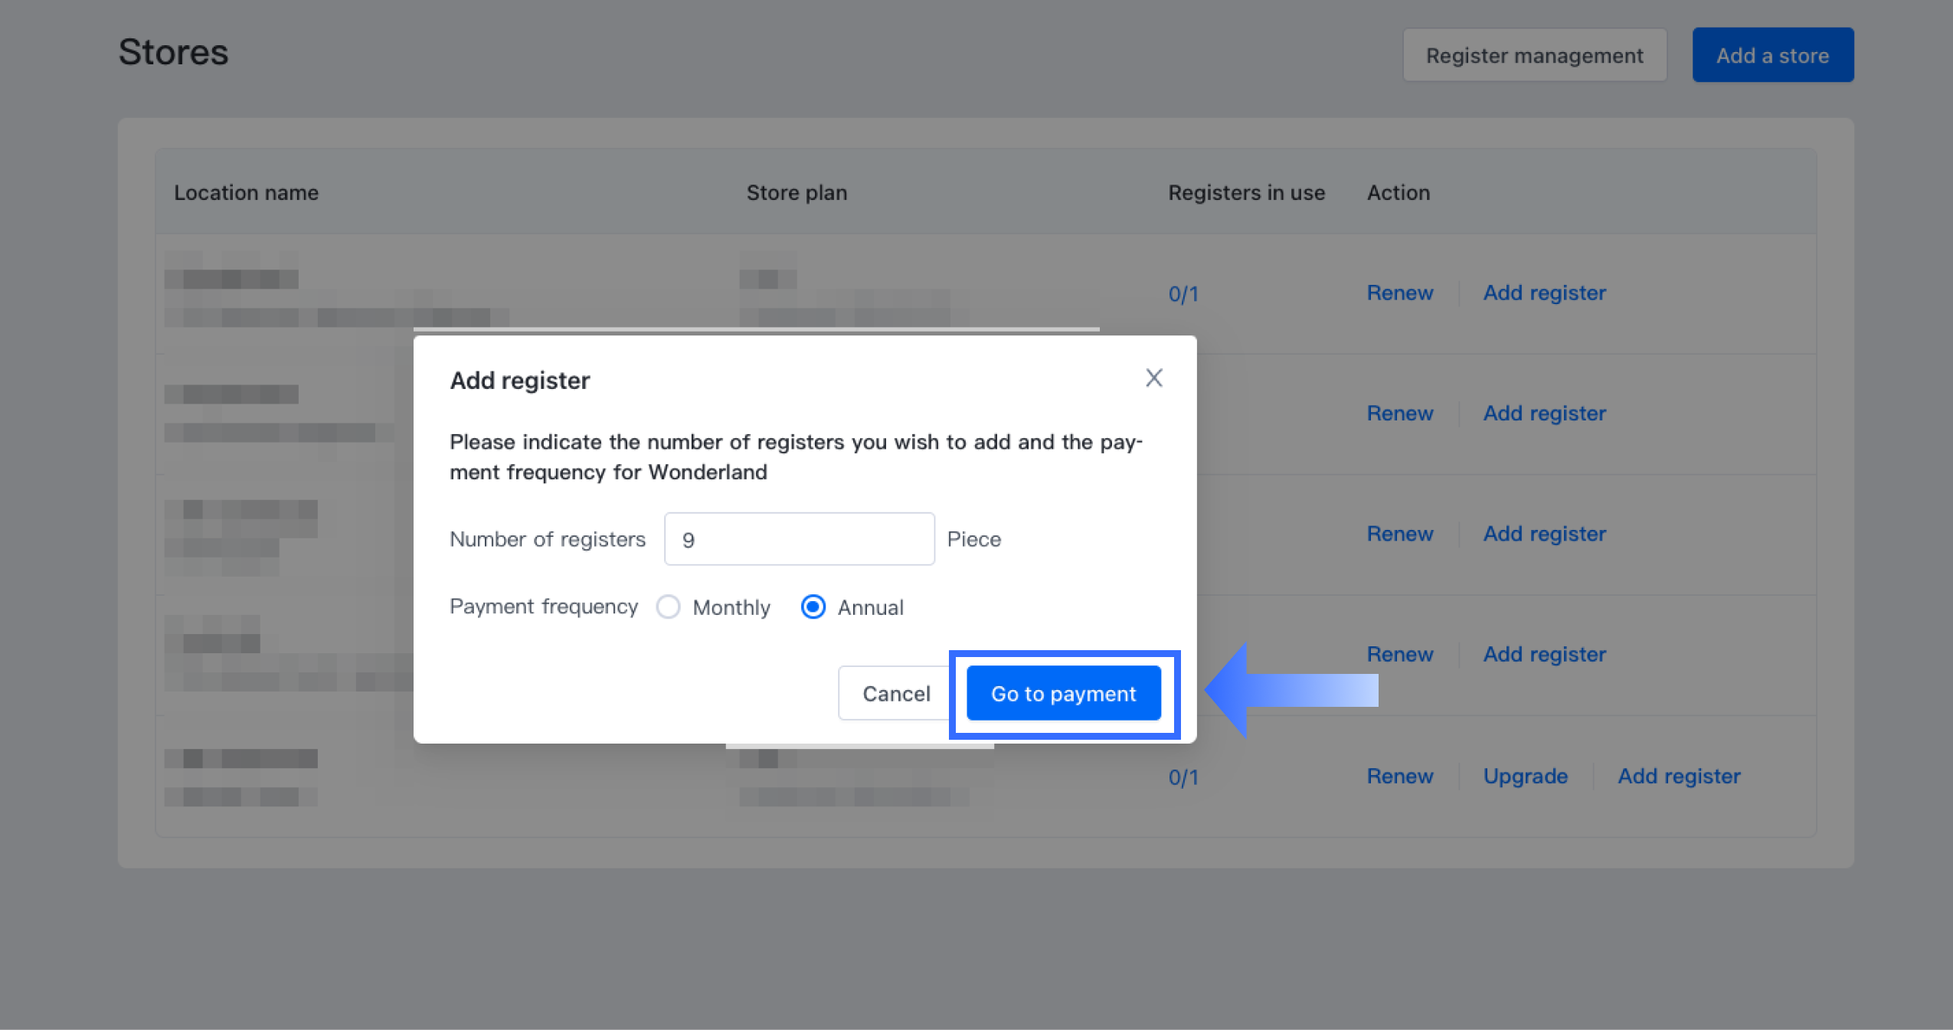Click Renew in the second store row
This screenshot has width=1953, height=1030.
1399,413
